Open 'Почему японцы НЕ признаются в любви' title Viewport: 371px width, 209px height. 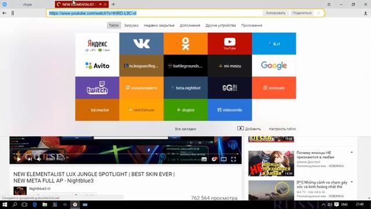click(315, 155)
